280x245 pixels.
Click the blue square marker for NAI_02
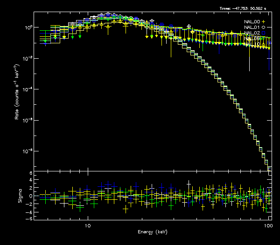(x=263, y=34)
